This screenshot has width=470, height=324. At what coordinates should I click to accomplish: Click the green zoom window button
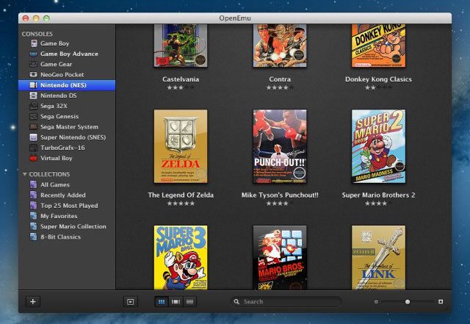pyautogui.click(x=46, y=18)
